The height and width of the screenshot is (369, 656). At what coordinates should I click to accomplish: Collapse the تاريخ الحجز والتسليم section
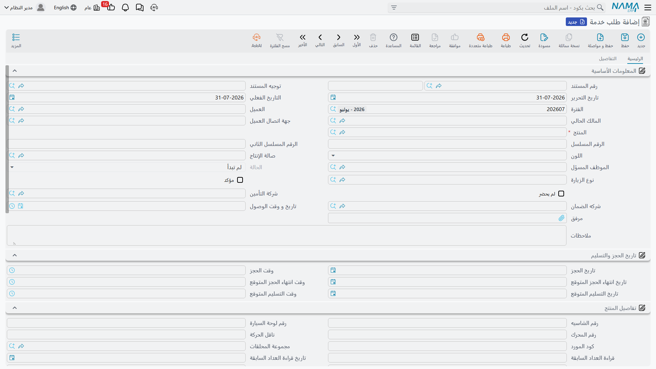pos(15,255)
